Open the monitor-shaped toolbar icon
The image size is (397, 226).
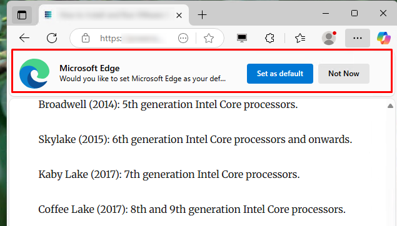tap(242, 38)
